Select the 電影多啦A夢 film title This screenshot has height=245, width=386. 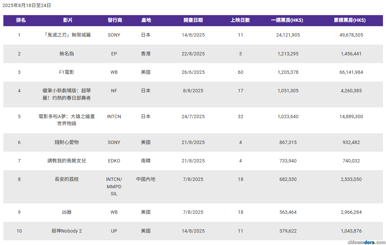[67, 120]
